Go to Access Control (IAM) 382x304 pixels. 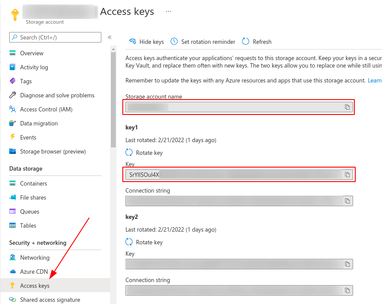[x=46, y=109]
